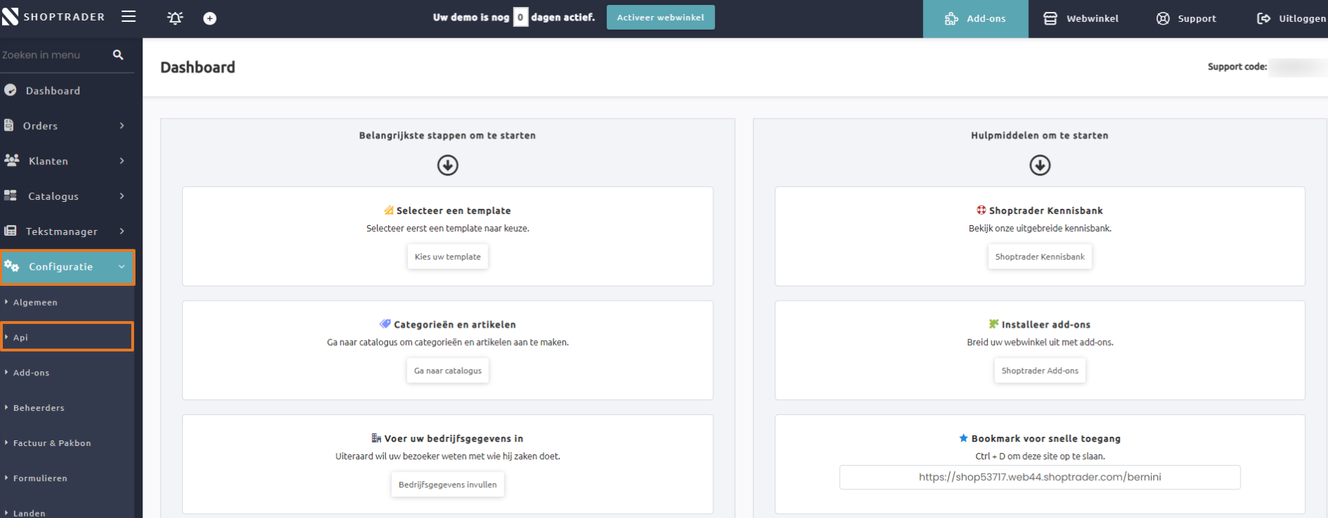Click the plus circle quick-add icon
This screenshot has width=1328, height=518.
[210, 18]
